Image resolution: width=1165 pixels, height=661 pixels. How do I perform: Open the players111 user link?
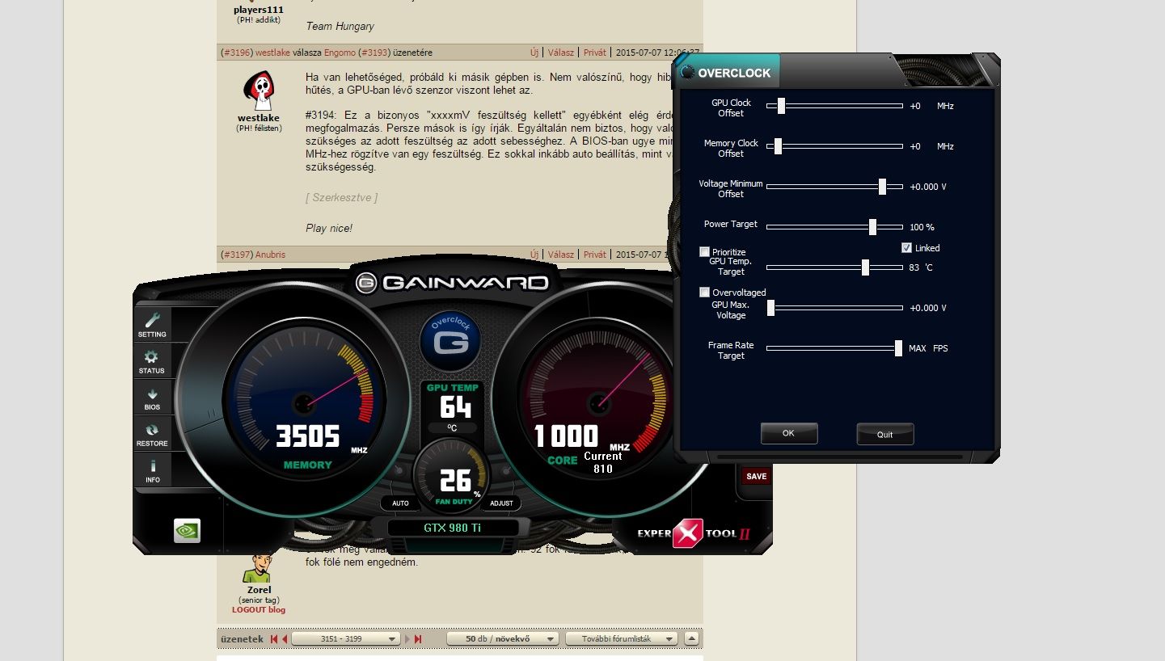[x=259, y=10]
